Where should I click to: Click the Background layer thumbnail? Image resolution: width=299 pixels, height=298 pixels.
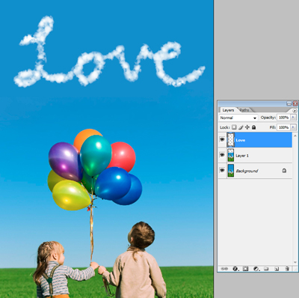231,171
